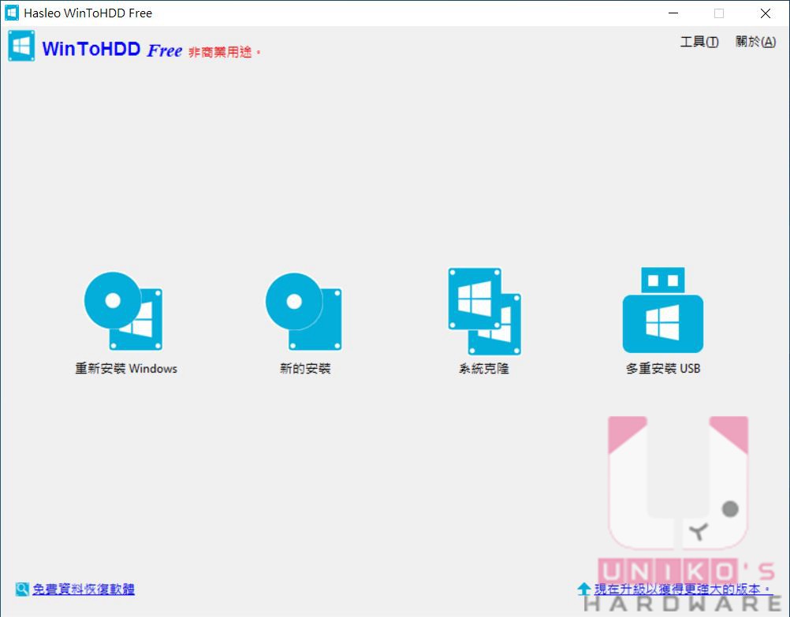Follow the 免費資料恢復軟體 link
The image size is (790, 617).
pos(84,589)
